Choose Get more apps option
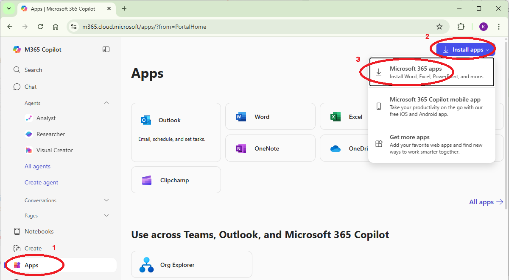Viewport: 509px width, 280px height. pos(432,144)
